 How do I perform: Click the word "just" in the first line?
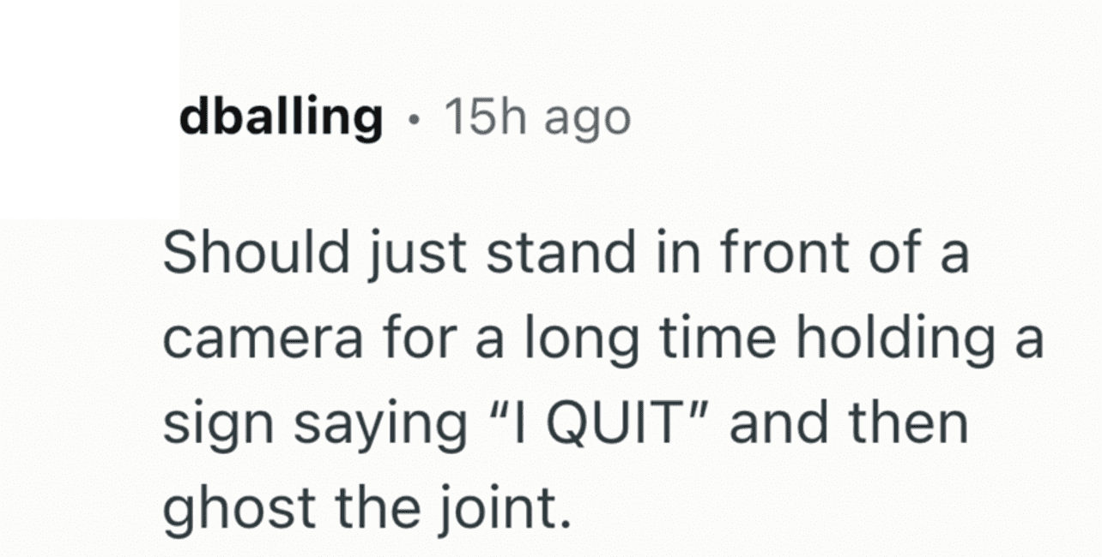(x=398, y=255)
